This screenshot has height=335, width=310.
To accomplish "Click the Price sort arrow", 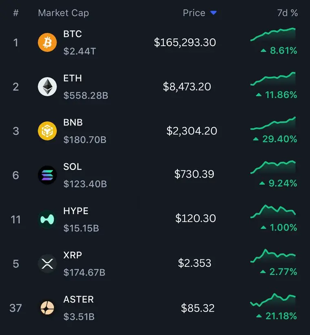I will 213,13.
